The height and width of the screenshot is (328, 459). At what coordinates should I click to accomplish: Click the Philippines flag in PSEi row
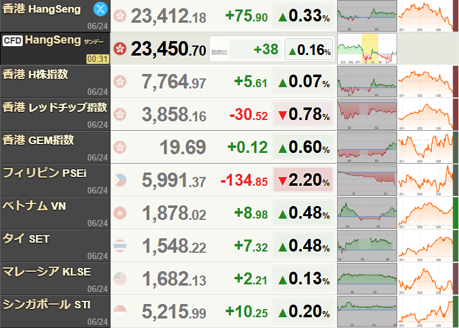[x=120, y=180]
